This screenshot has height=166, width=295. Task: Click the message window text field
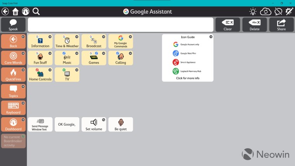point(121,24)
